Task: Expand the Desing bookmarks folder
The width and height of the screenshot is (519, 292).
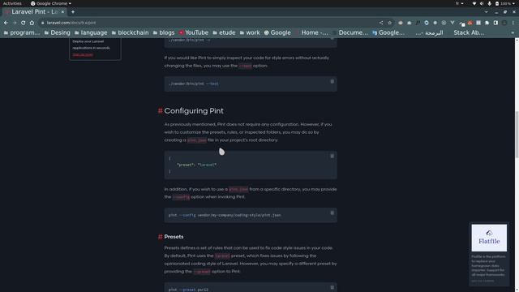Action: pos(58,32)
